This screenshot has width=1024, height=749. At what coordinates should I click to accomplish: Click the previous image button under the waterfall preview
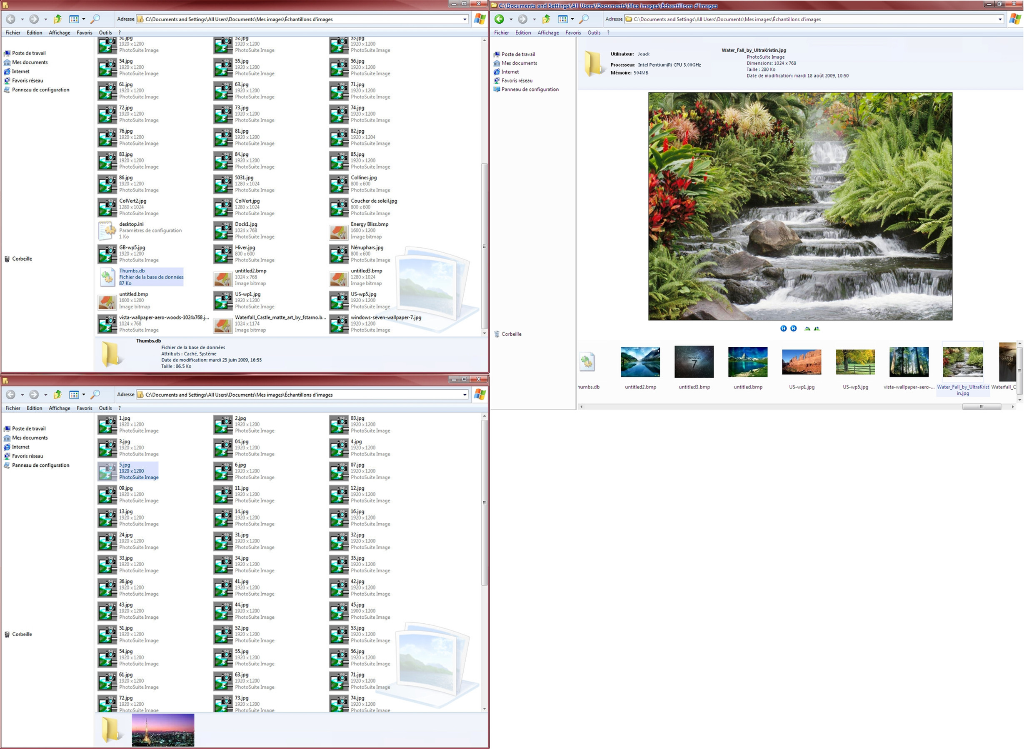[x=783, y=328]
